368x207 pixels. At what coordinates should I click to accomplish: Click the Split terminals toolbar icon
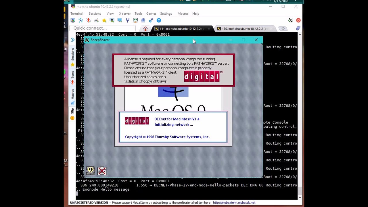(x=120, y=20)
